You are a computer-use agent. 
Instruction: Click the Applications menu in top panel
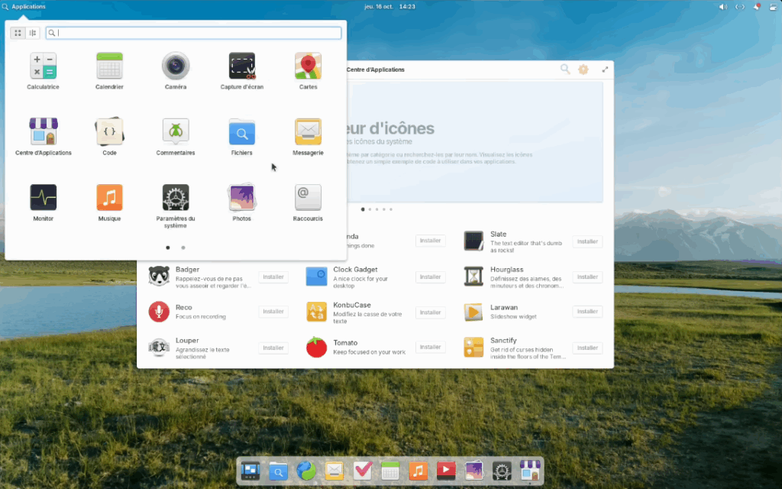[x=24, y=7]
